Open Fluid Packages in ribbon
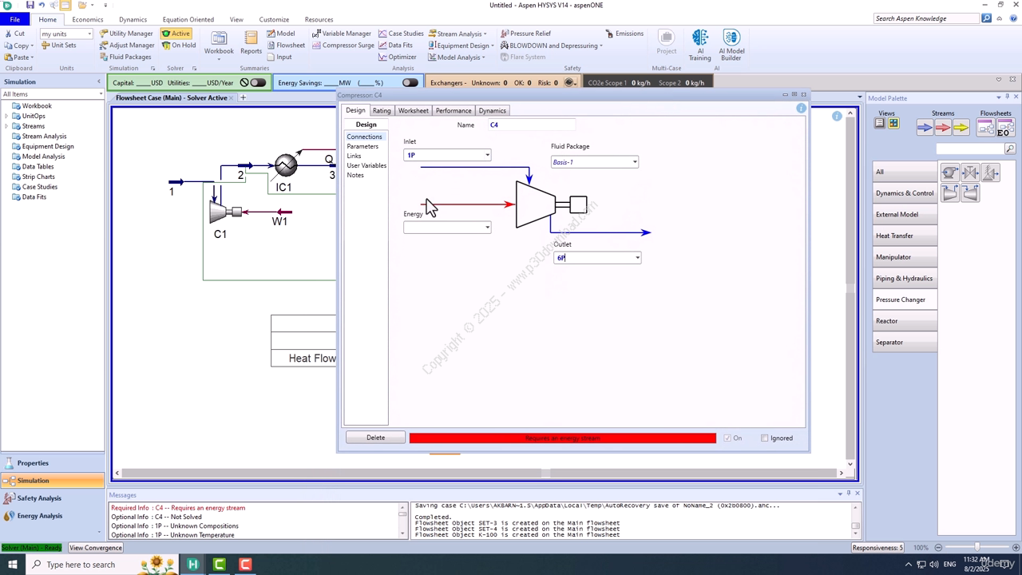This screenshot has height=575, width=1022. (x=125, y=57)
